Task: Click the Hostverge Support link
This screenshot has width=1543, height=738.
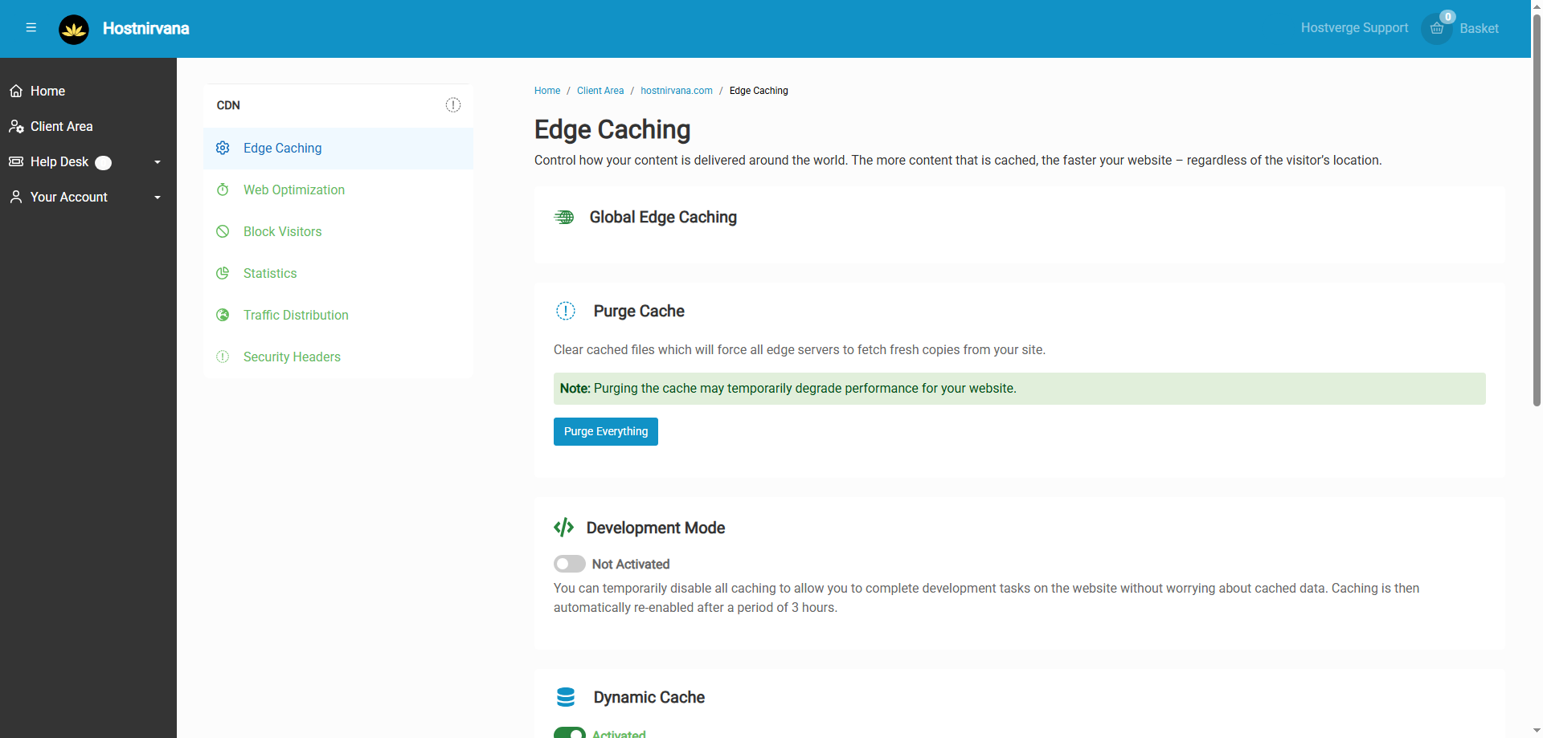Action: [x=1354, y=28]
